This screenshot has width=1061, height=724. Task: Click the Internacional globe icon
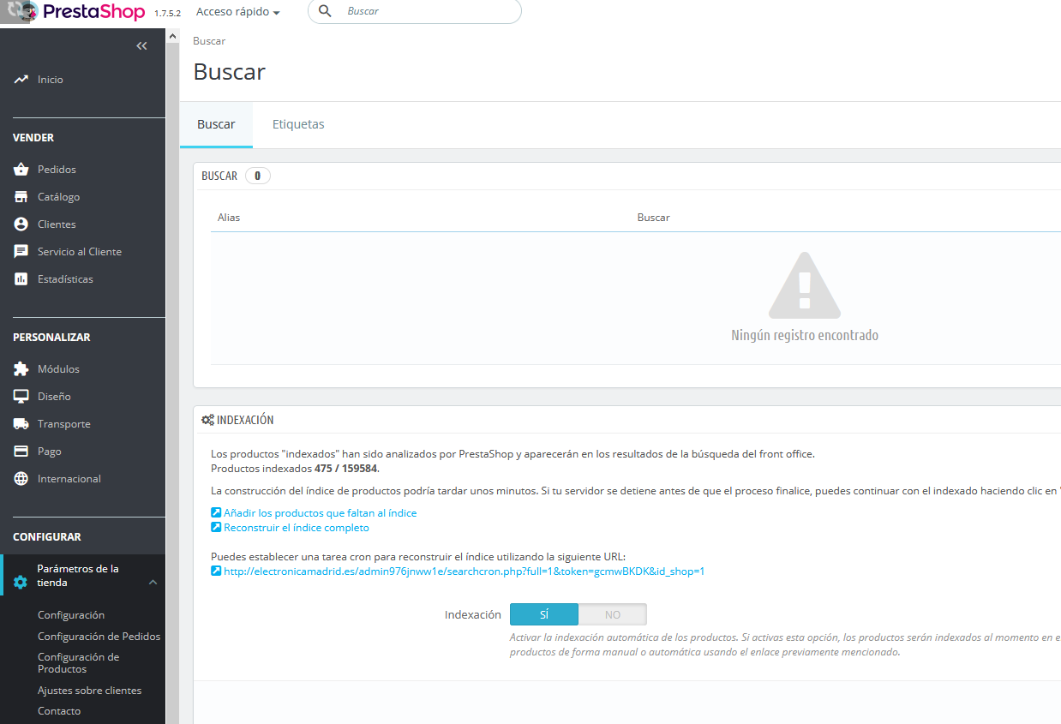coord(21,479)
